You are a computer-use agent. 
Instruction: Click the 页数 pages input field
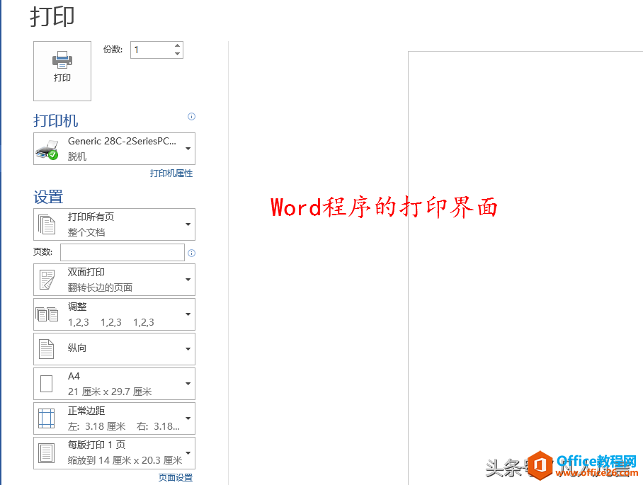tap(123, 253)
